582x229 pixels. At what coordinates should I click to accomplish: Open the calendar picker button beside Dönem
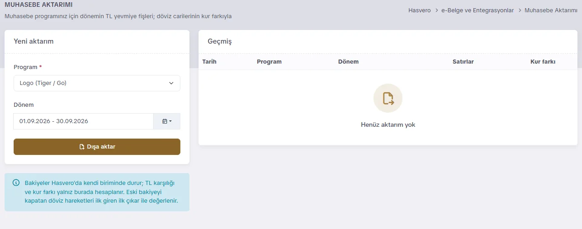[167, 121]
